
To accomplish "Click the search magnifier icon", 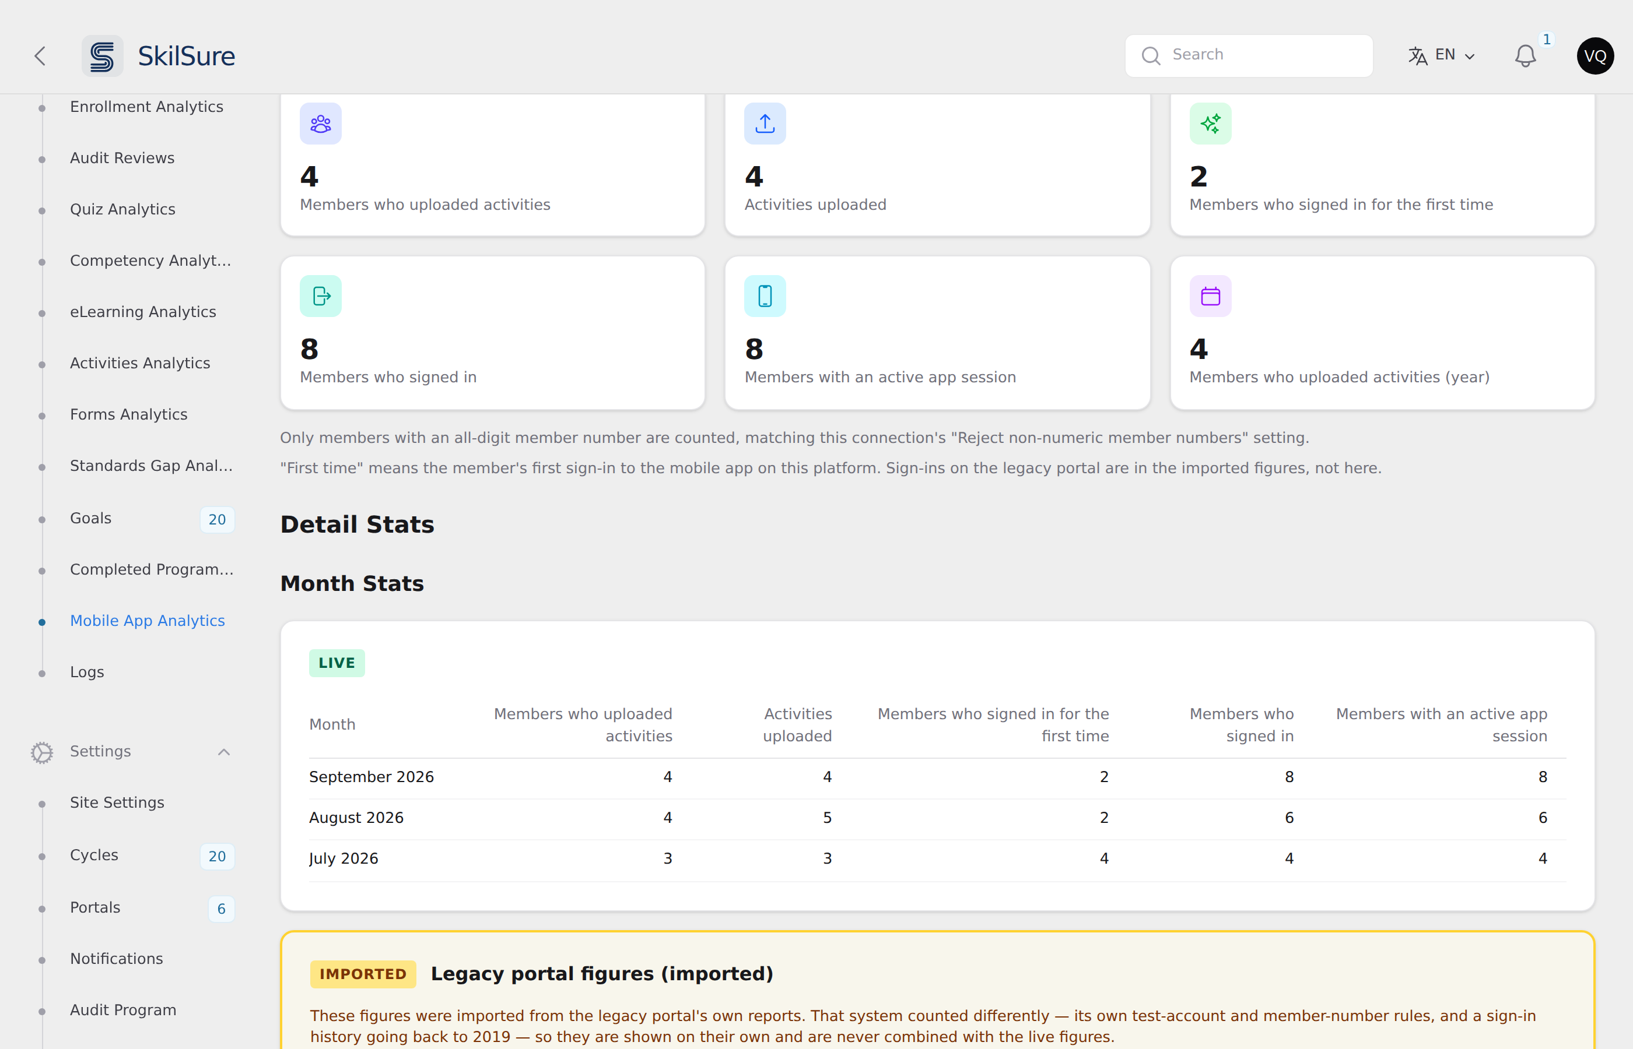I will (1151, 56).
